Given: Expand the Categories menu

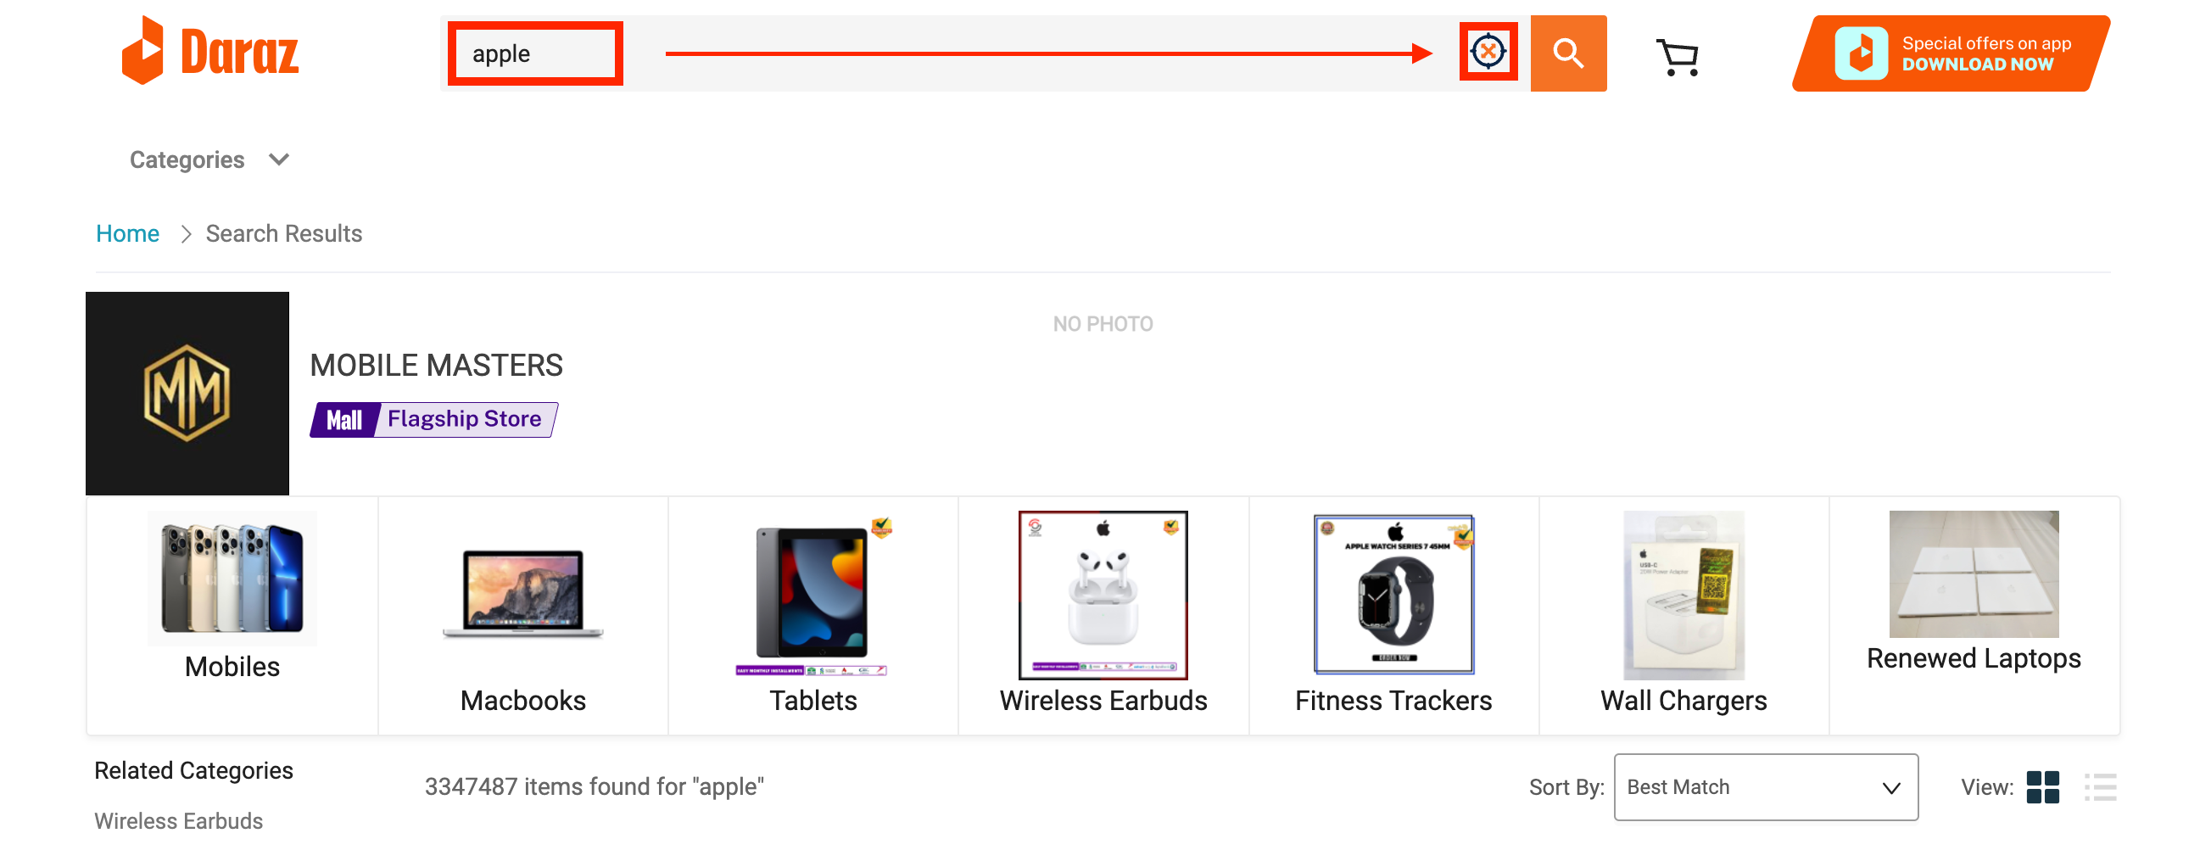Looking at the screenshot, I should click(210, 159).
